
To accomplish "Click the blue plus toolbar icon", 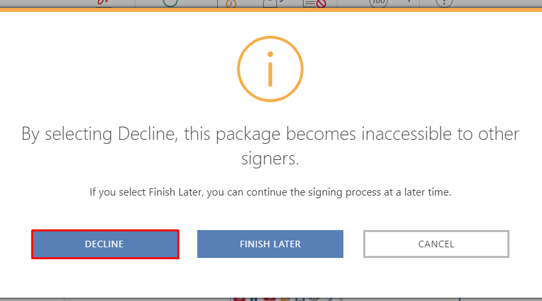I will (409, 1).
